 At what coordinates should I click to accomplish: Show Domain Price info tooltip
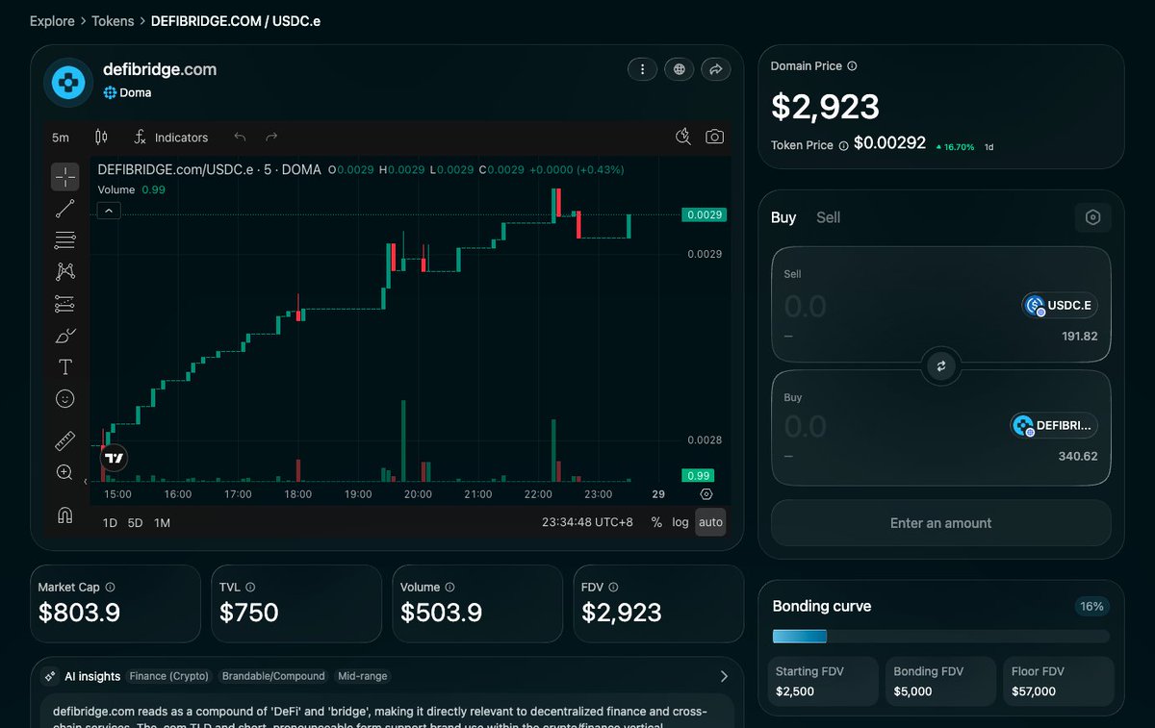[x=852, y=66]
